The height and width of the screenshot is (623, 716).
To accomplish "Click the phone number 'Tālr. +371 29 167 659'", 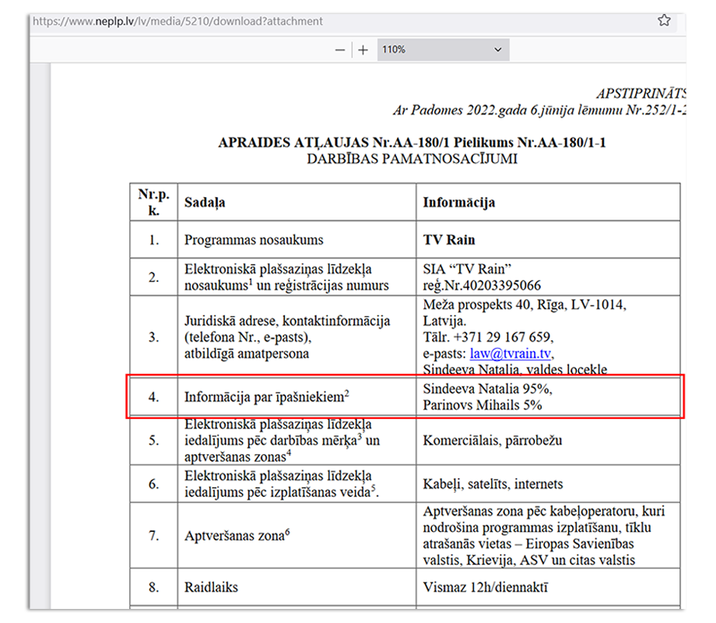I will point(487,337).
